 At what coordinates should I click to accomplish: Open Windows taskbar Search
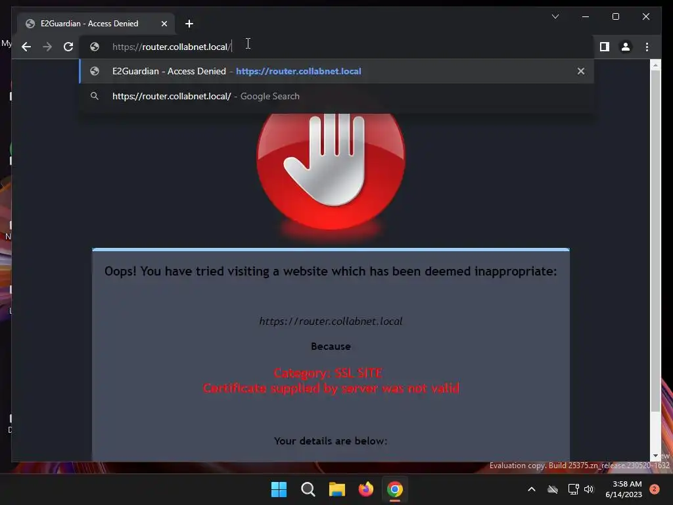point(308,489)
